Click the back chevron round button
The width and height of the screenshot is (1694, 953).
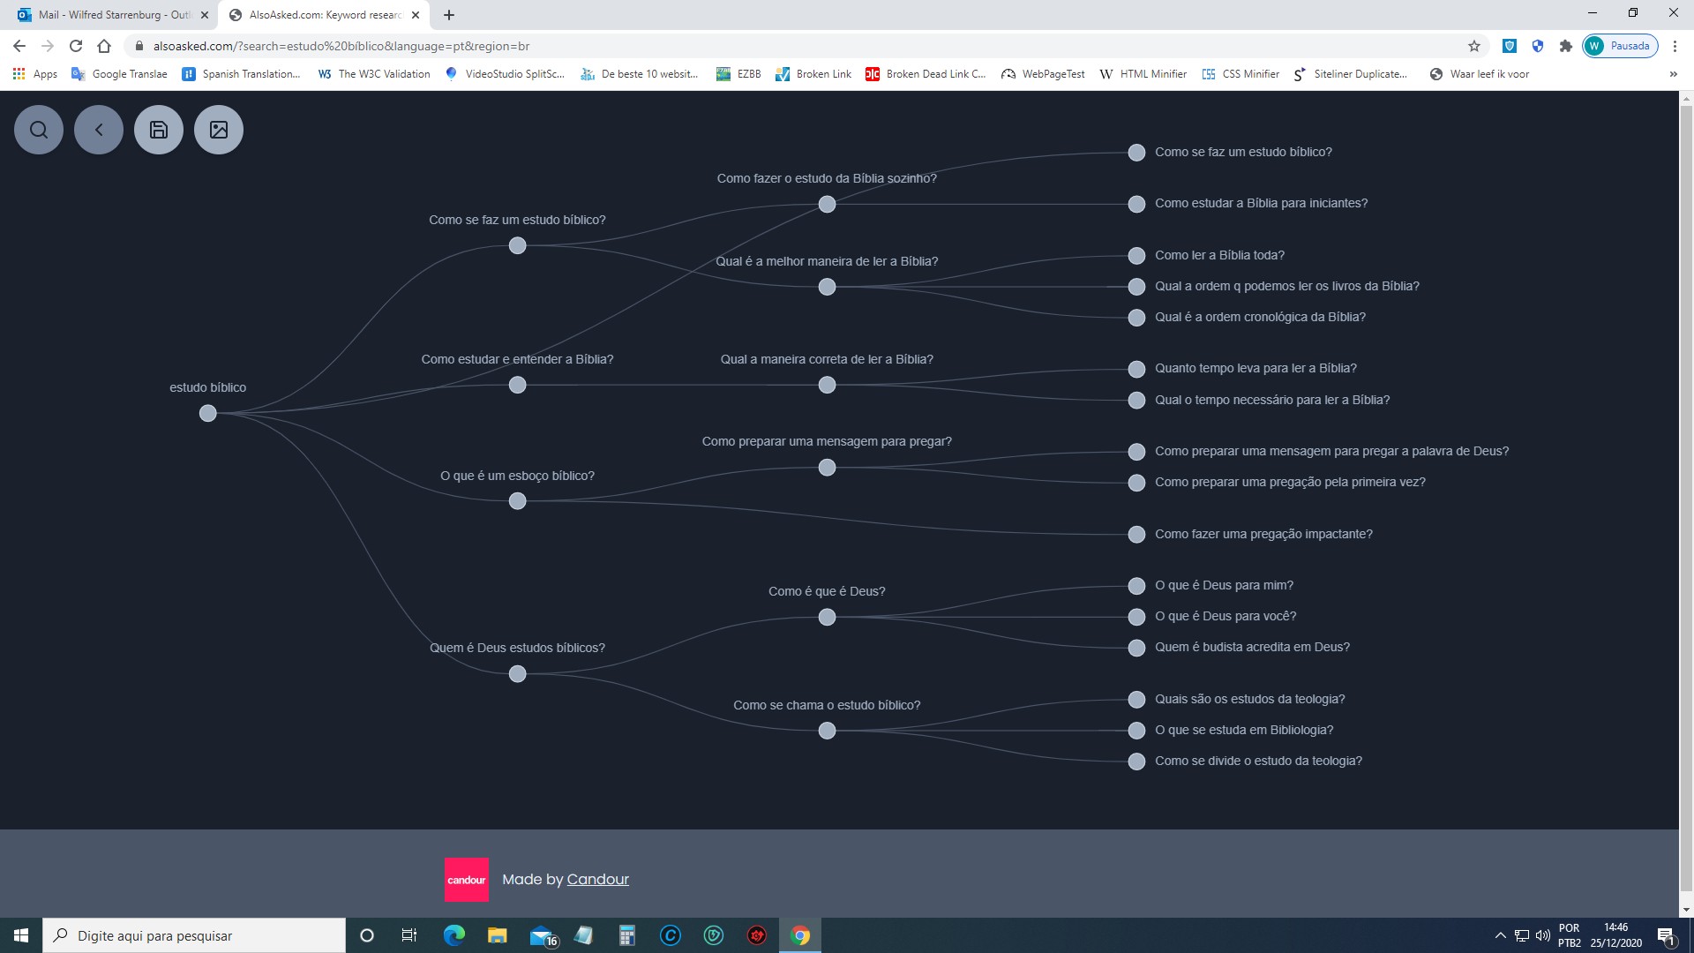pyautogui.click(x=99, y=130)
